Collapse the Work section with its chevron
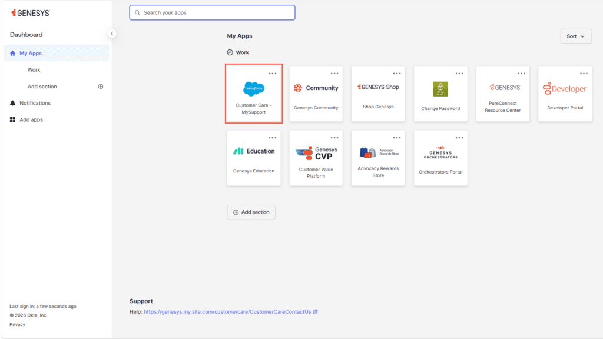The height and width of the screenshot is (339, 603). (230, 52)
